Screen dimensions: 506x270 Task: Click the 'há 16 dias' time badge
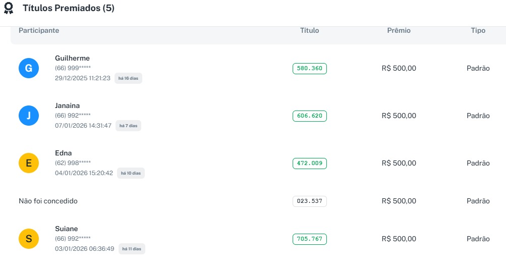tap(128, 78)
